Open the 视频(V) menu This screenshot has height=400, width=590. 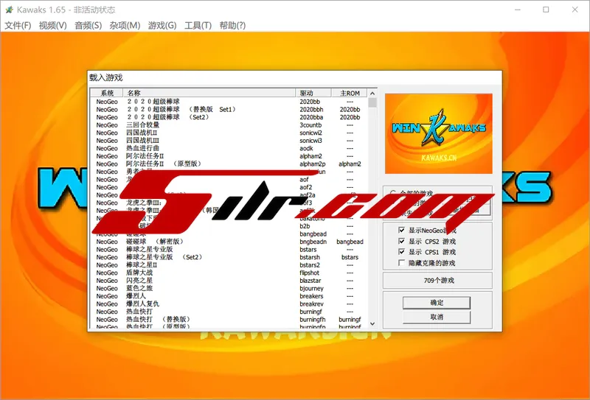52,26
